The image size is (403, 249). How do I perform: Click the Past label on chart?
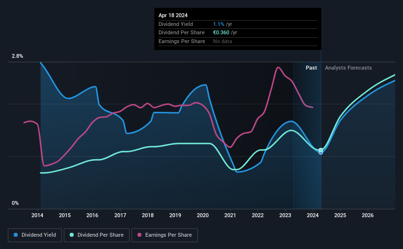311,68
